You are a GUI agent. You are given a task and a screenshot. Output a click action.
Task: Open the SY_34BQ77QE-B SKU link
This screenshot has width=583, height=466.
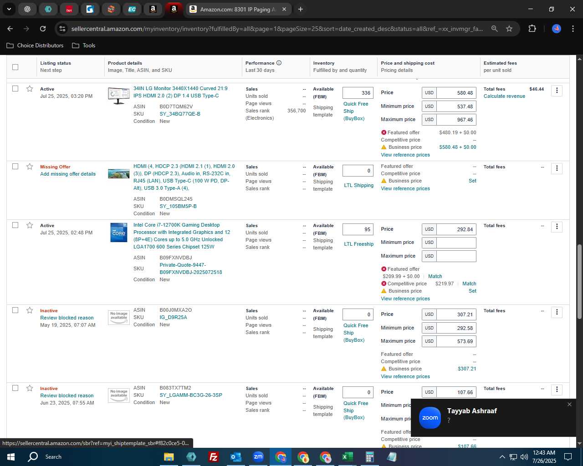coord(180,114)
